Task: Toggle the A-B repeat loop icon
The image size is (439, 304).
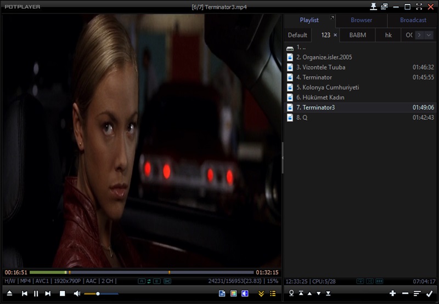Action: point(149,281)
